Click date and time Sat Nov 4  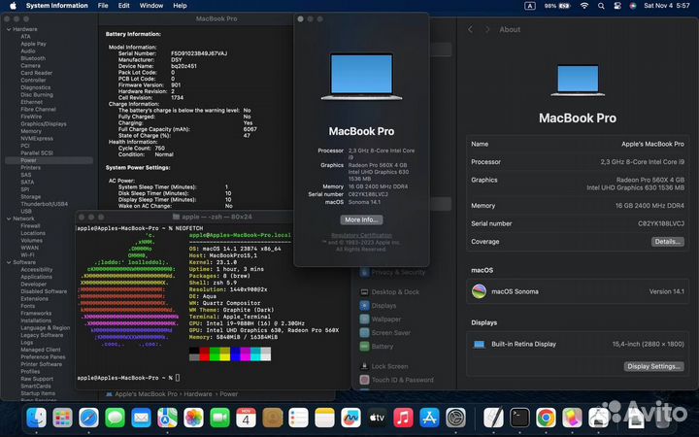click(x=667, y=6)
